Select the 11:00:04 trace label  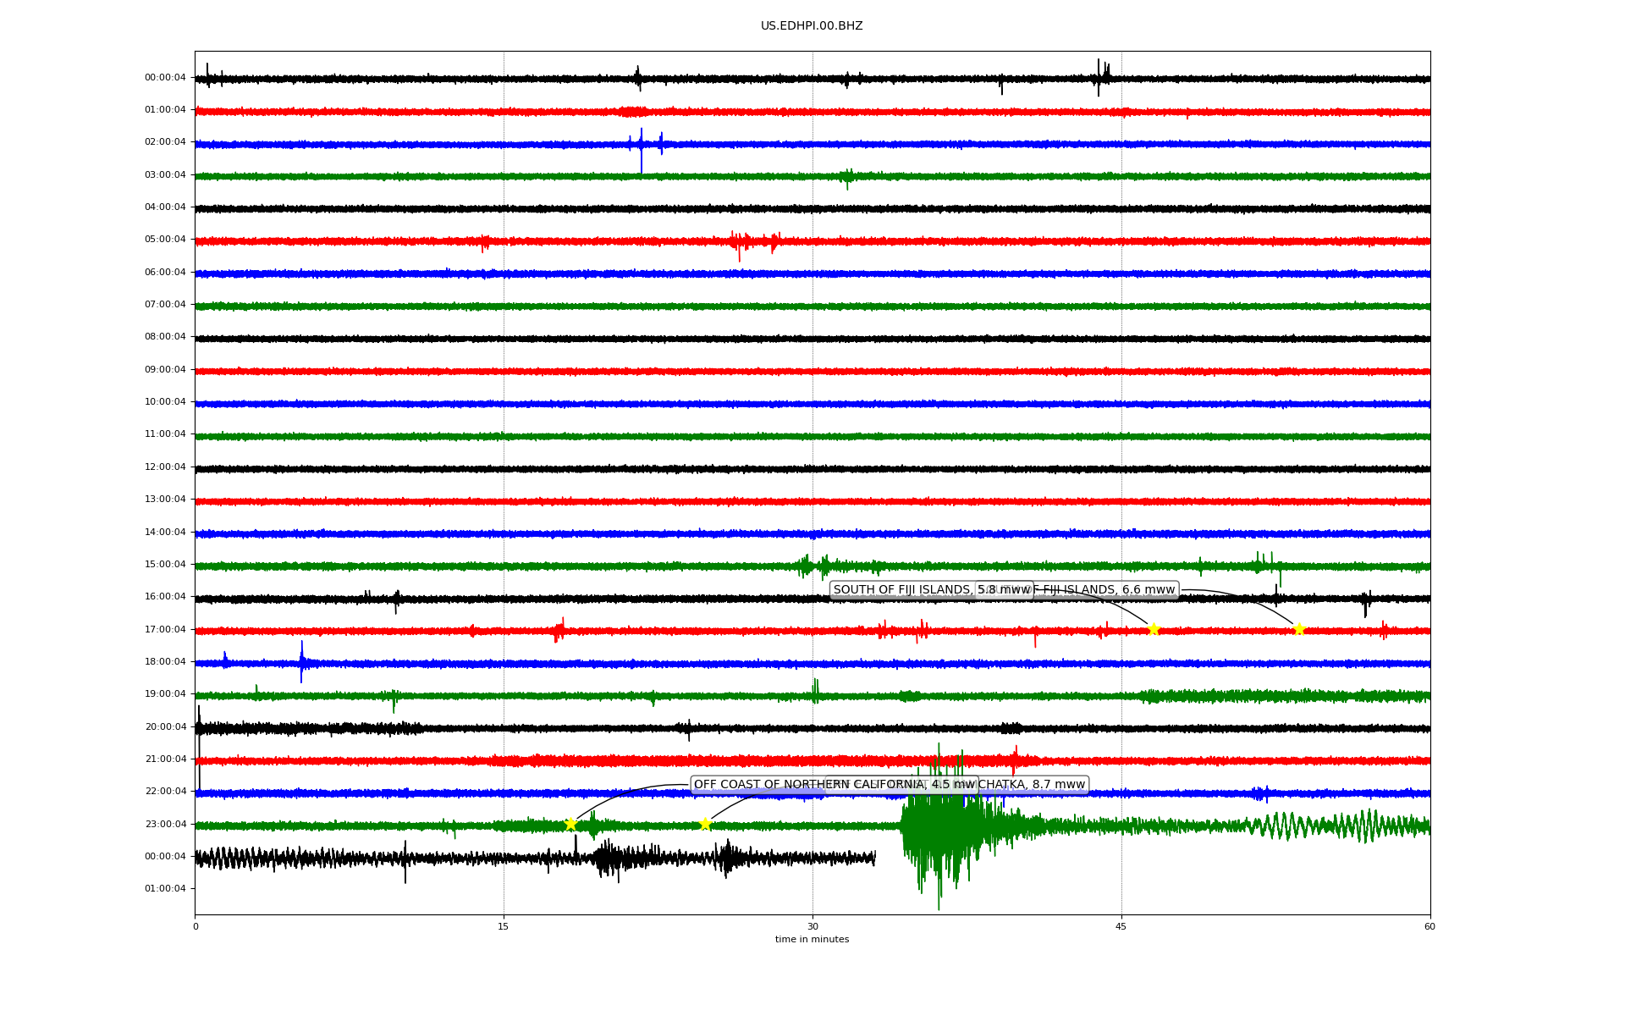165,434
